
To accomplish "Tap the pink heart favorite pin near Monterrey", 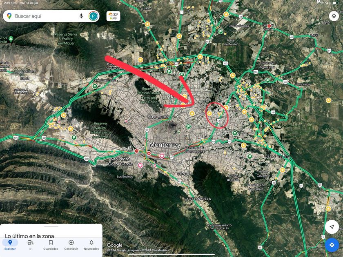I will click(162, 155).
